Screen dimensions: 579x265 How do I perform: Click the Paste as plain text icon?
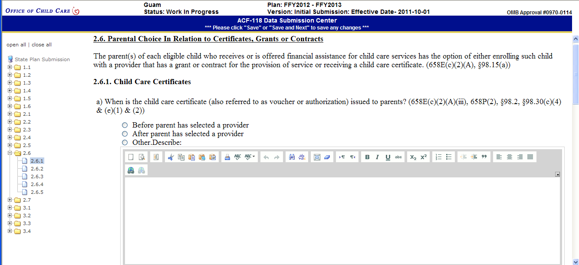[x=202, y=157]
